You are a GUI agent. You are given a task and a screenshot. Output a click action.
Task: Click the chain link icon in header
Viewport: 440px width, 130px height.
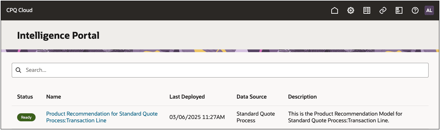click(383, 10)
